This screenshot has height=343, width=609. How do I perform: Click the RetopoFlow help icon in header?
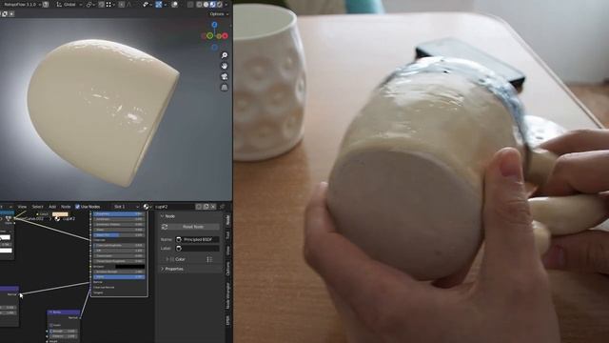pos(46,5)
